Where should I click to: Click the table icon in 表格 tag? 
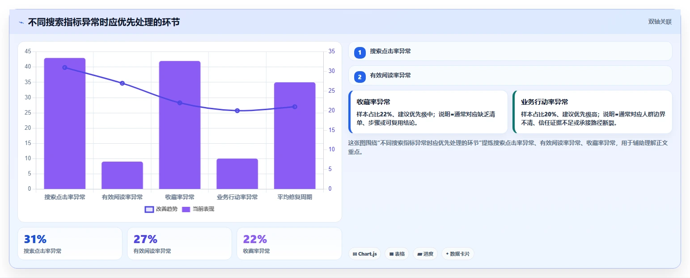tap(391, 254)
